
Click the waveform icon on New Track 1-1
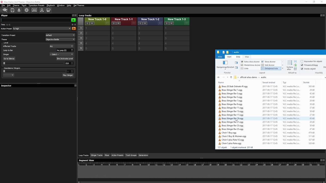[x=134, y=23]
